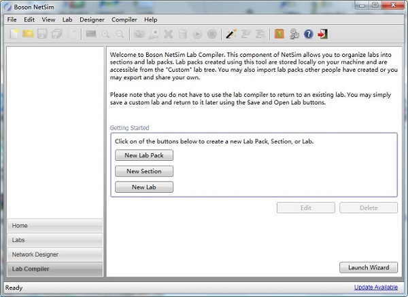Switch to the Home navigation panel
This screenshot has height=297, width=408.
coord(55,225)
